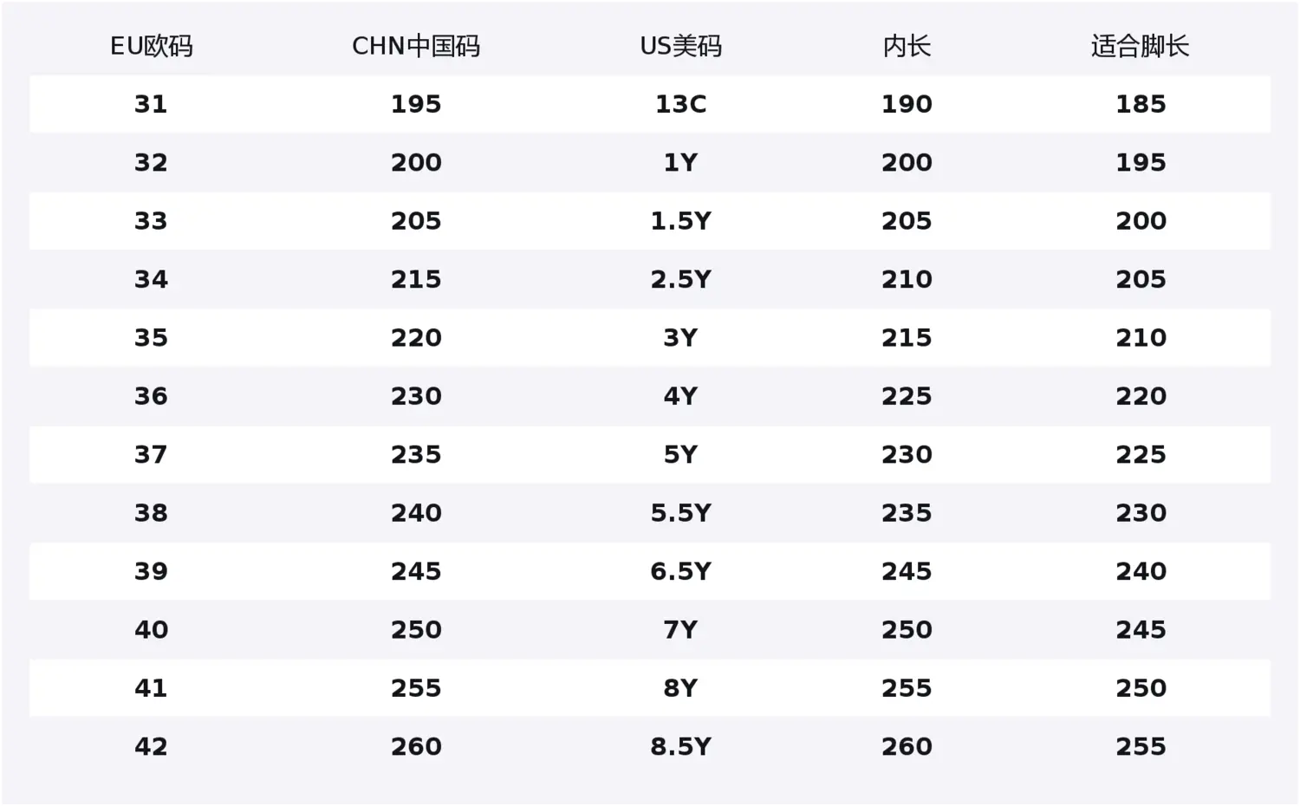Select the EU size 39 cell
Viewport: 1300px width, 806px height.
tap(151, 571)
